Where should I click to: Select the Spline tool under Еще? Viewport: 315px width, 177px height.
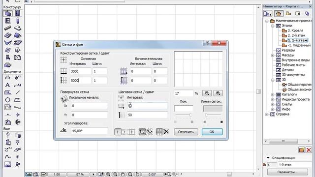coord(8,157)
